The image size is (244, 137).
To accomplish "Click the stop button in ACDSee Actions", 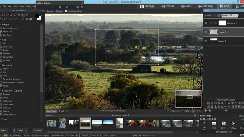I will (53, 7).
